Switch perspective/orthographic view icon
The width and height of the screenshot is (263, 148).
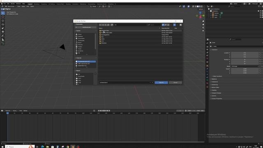[203, 31]
